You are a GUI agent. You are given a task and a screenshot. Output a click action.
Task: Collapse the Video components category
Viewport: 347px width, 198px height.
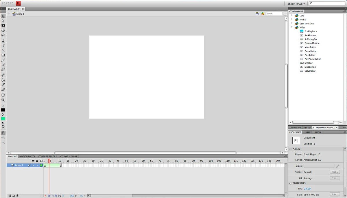click(x=291, y=27)
